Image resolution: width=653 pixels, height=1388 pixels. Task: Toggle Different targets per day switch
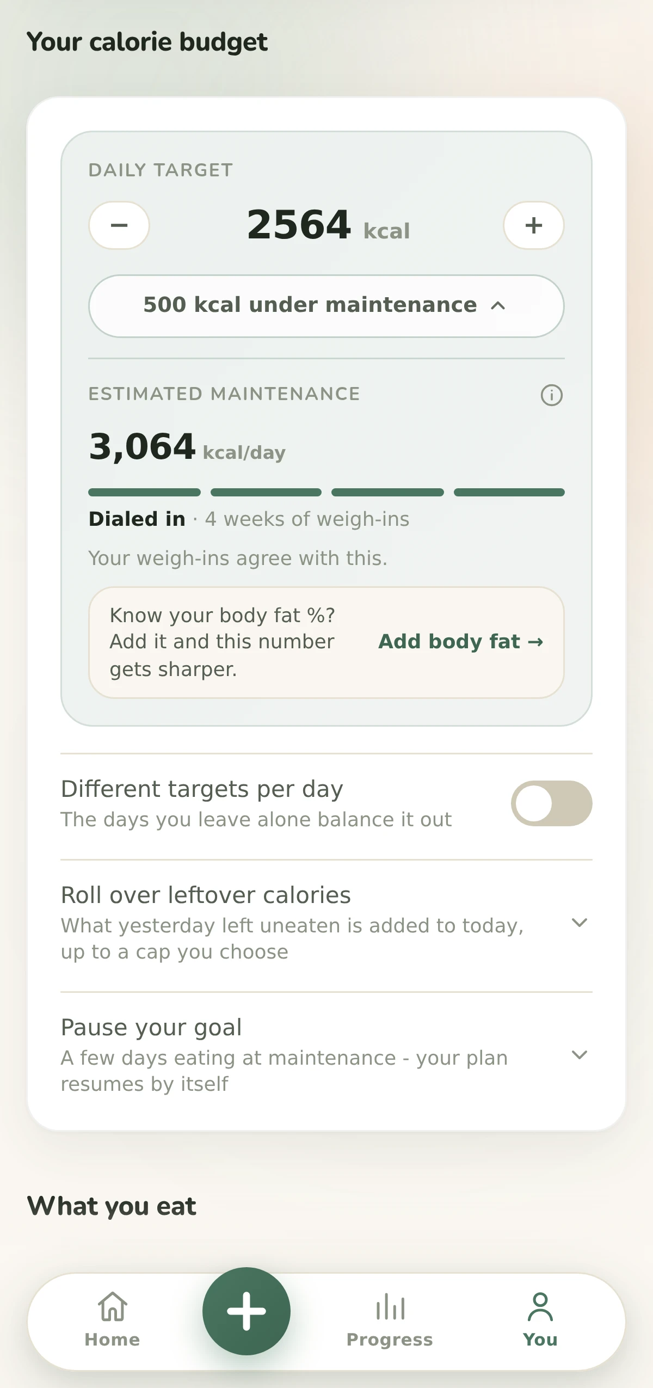pos(552,803)
